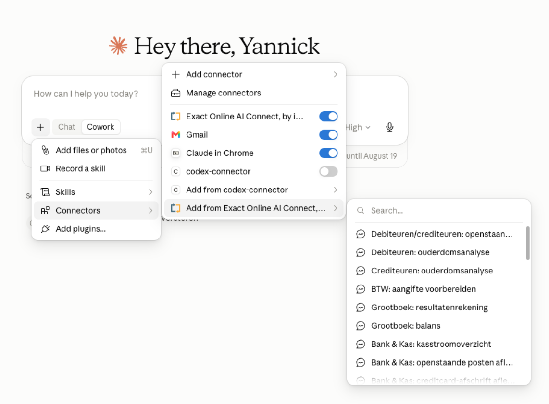Click the codex-connector label
This screenshot has height=404, width=549.
click(218, 172)
